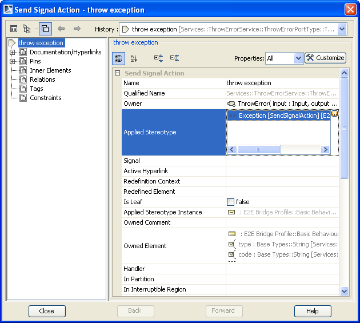Screen dimensions: 360x323
Task: Click the Close button at bottom left
Action: pos(47,311)
